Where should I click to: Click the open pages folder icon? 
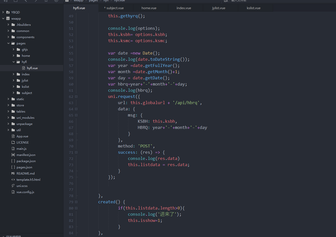click(13, 43)
